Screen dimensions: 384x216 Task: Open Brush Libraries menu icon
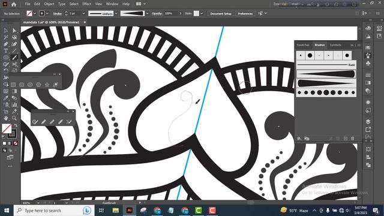[x=299, y=139]
